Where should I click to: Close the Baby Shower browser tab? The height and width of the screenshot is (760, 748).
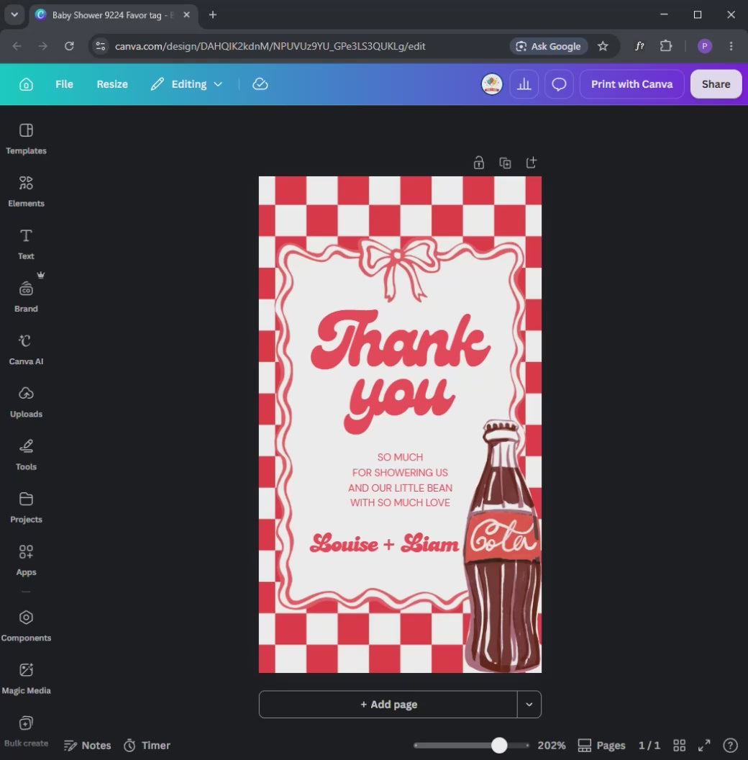pyautogui.click(x=186, y=15)
